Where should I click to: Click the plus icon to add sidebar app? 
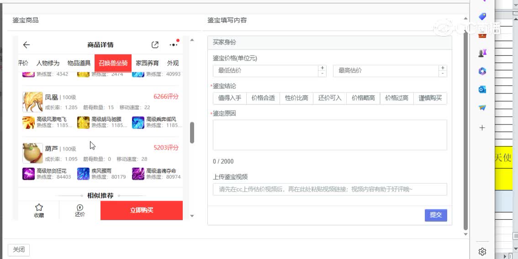(x=482, y=128)
